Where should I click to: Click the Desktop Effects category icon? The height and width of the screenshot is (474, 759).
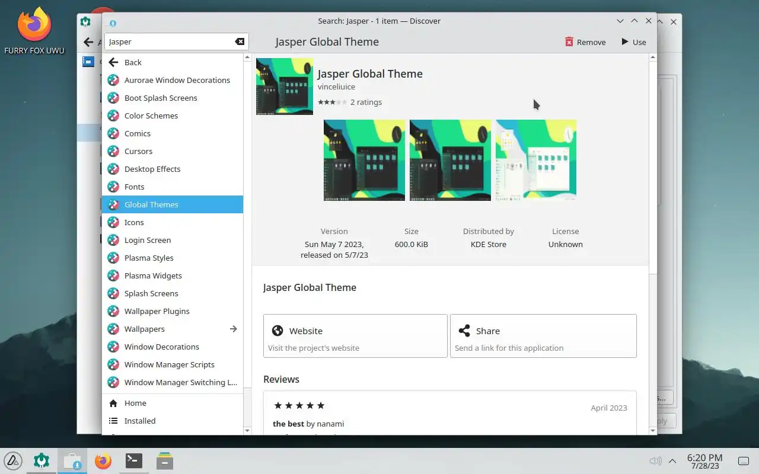[x=113, y=169]
